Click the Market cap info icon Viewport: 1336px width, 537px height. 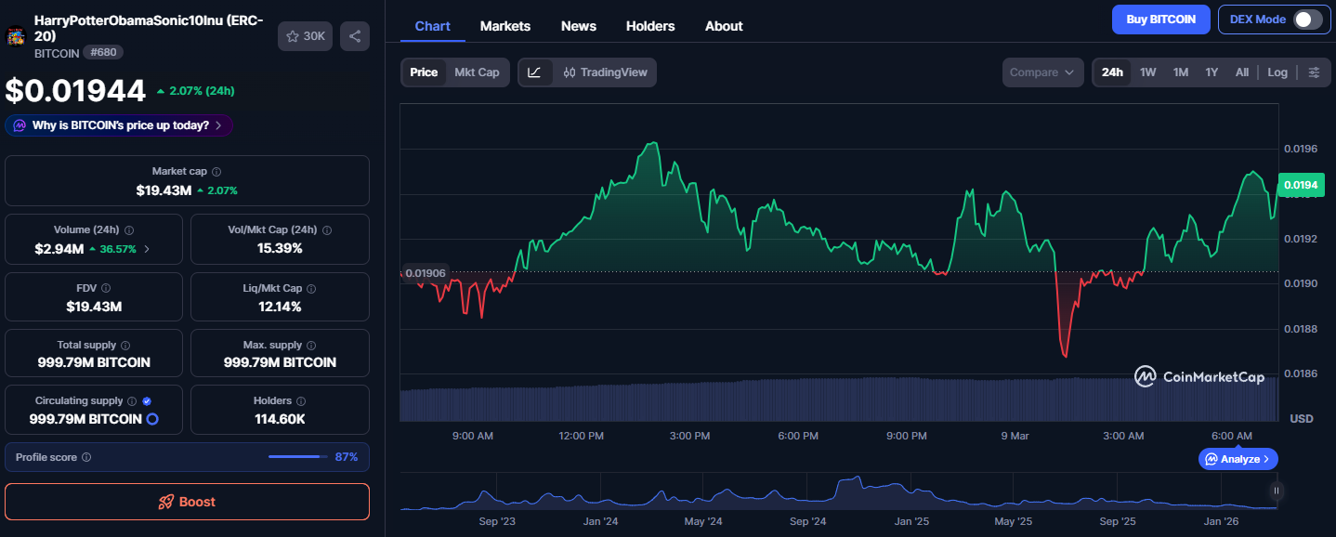coord(216,172)
